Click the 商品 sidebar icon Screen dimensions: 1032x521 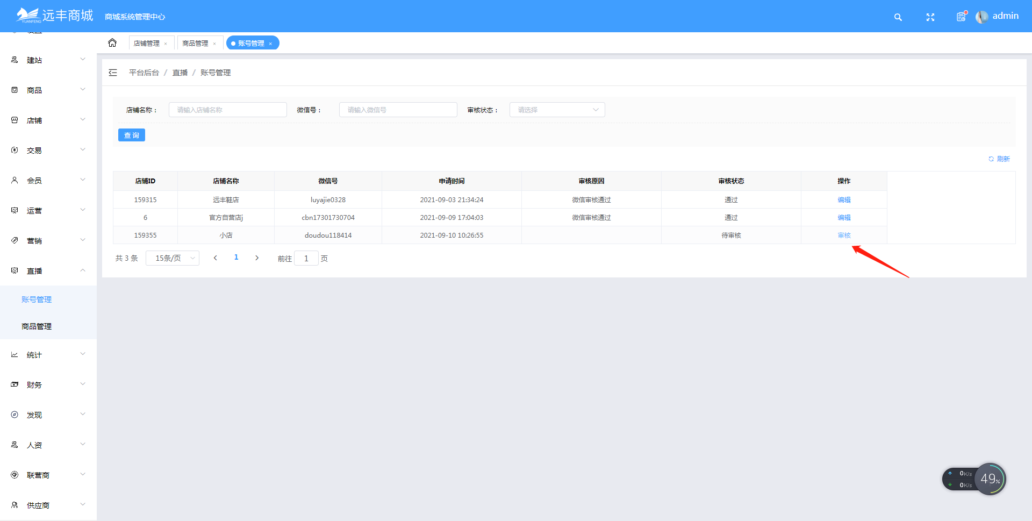(15, 90)
